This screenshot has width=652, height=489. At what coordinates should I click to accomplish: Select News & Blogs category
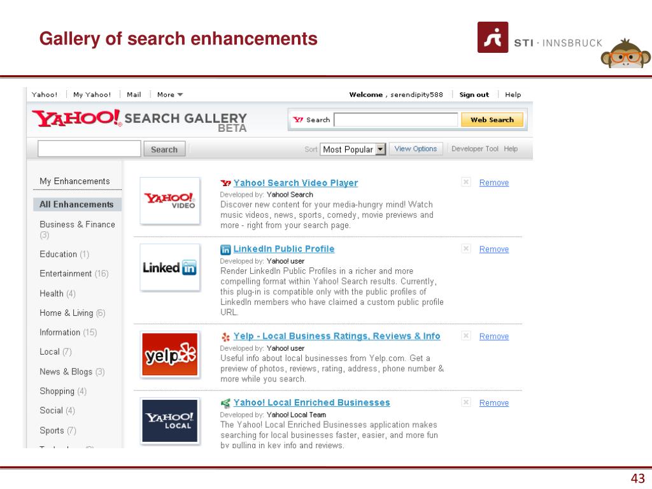click(72, 372)
